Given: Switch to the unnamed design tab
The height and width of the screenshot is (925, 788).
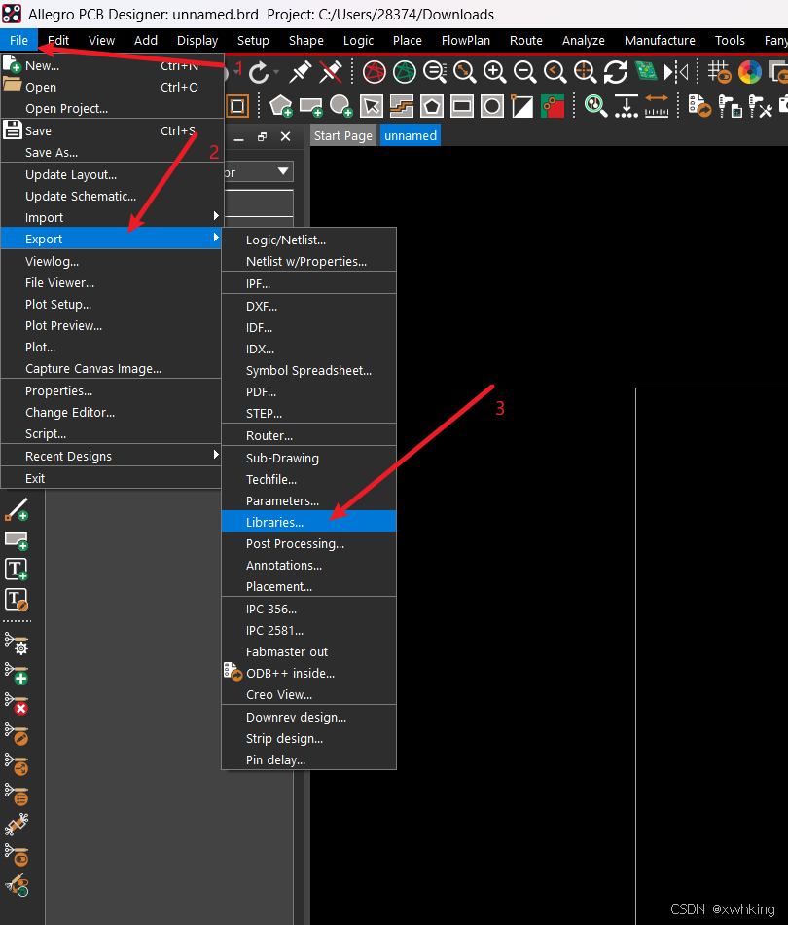Looking at the screenshot, I should click(411, 135).
